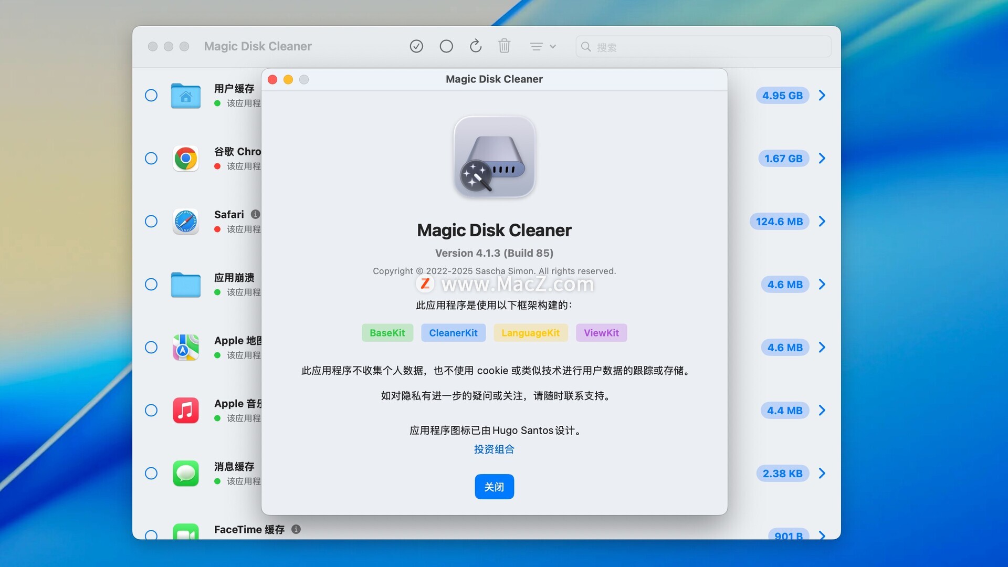The height and width of the screenshot is (567, 1008).
Task: Click the CleanerKit framework tag
Action: pos(453,333)
